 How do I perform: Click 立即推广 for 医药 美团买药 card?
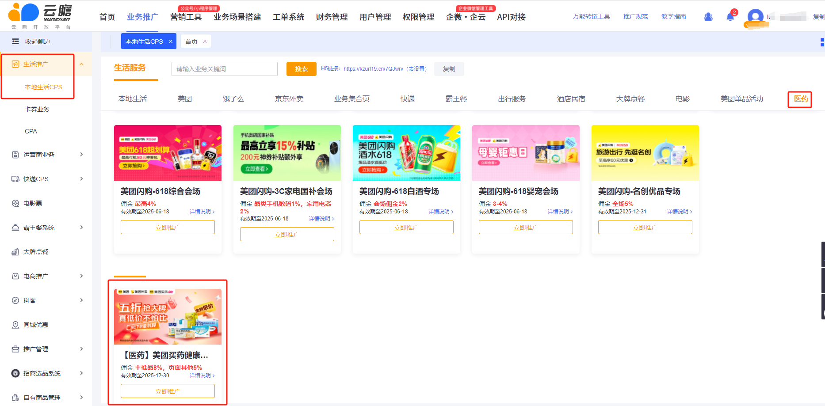click(168, 391)
